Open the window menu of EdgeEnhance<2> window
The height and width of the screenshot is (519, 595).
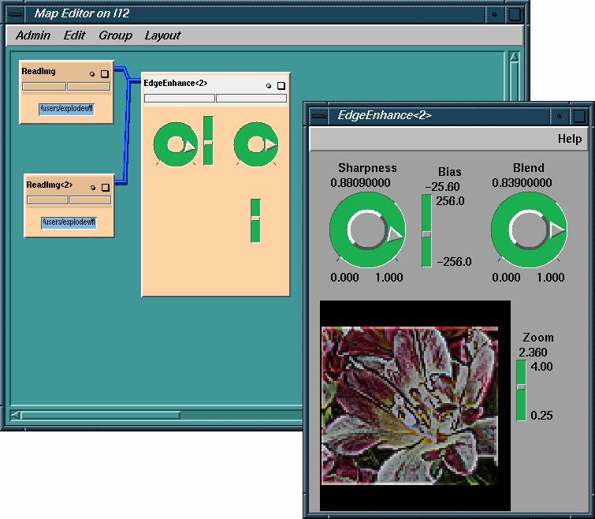(318, 115)
